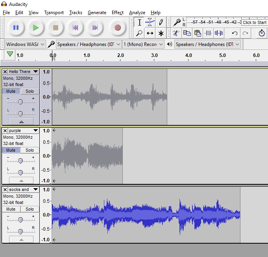Screen dimensions: 268x257
Task: Click the green Timeline playhead pin triangle
Action: click(10, 55)
